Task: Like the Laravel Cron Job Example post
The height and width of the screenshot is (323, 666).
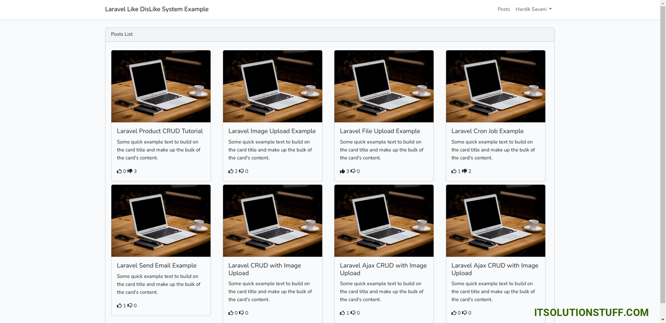Action: pyautogui.click(x=454, y=171)
